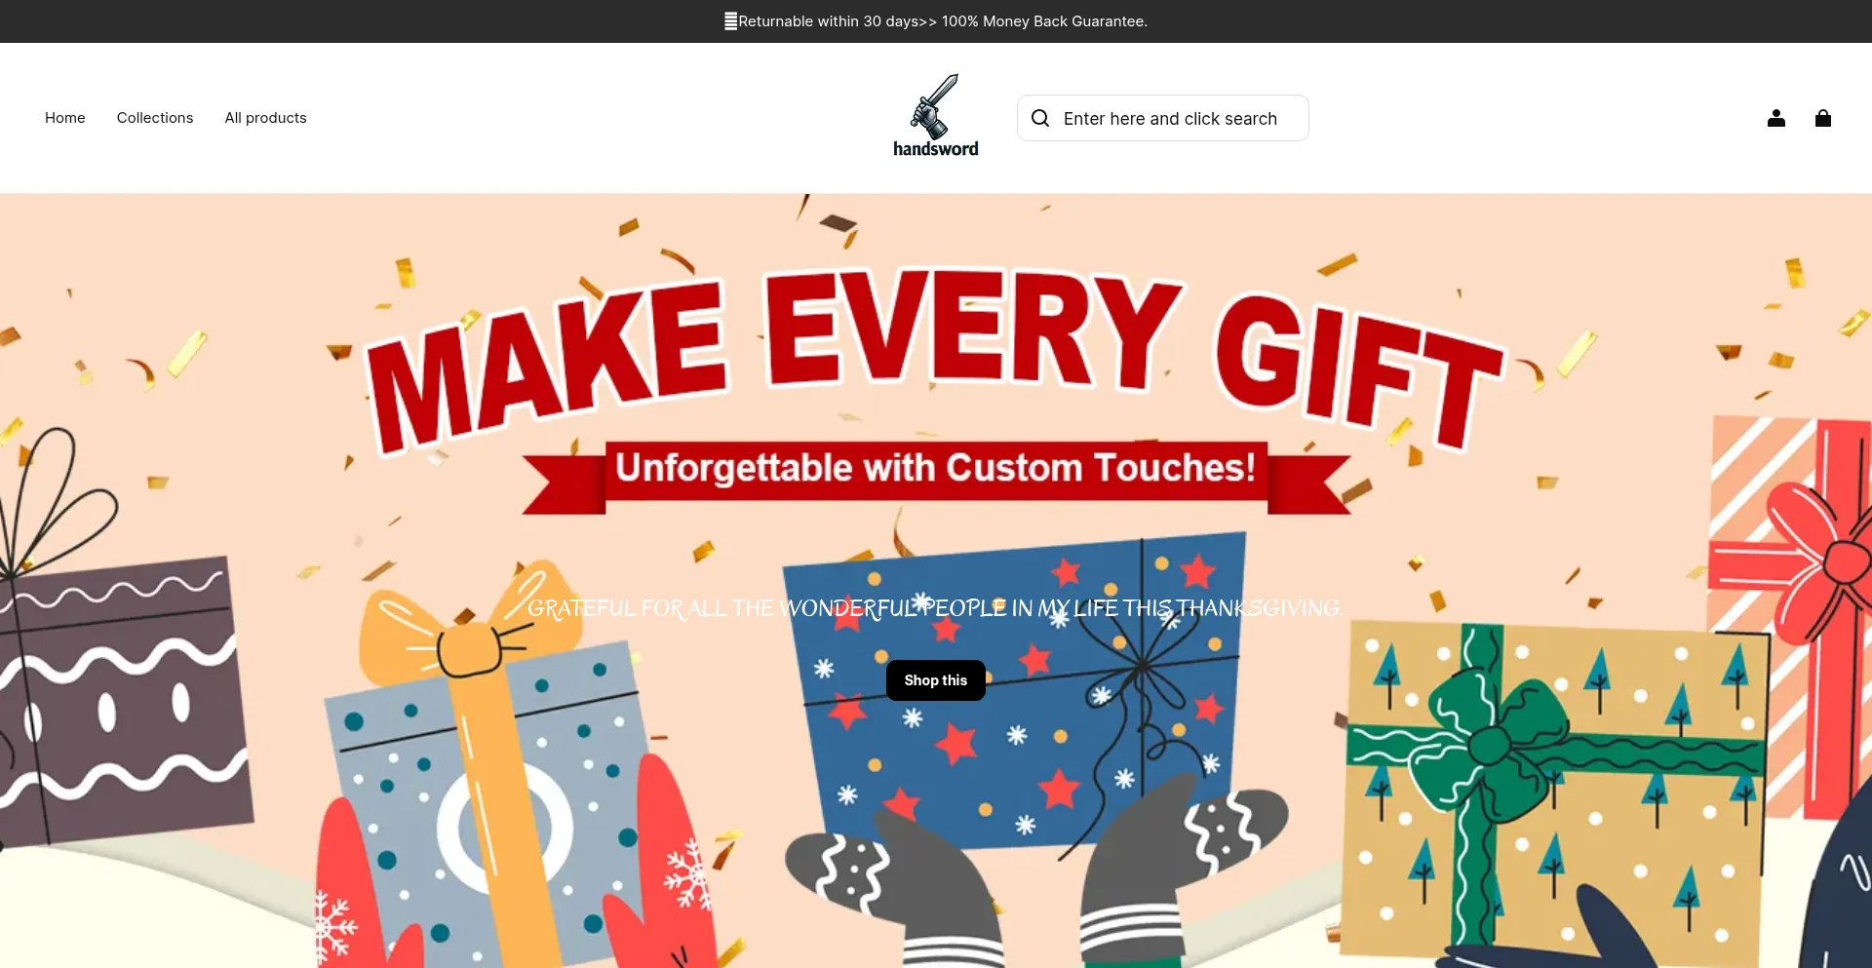
Task: Click the magnifying glass search icon
Action: point(1040,118)
